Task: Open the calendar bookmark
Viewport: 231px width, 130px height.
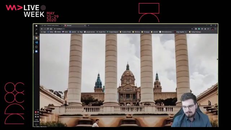Action: [x=73, y=32]
